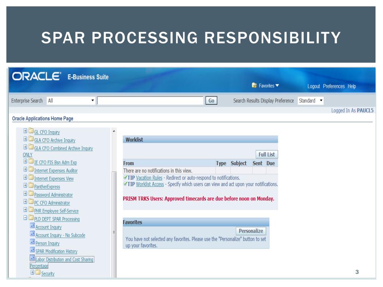Expand the Password Administrator node

tap(25, 193)
